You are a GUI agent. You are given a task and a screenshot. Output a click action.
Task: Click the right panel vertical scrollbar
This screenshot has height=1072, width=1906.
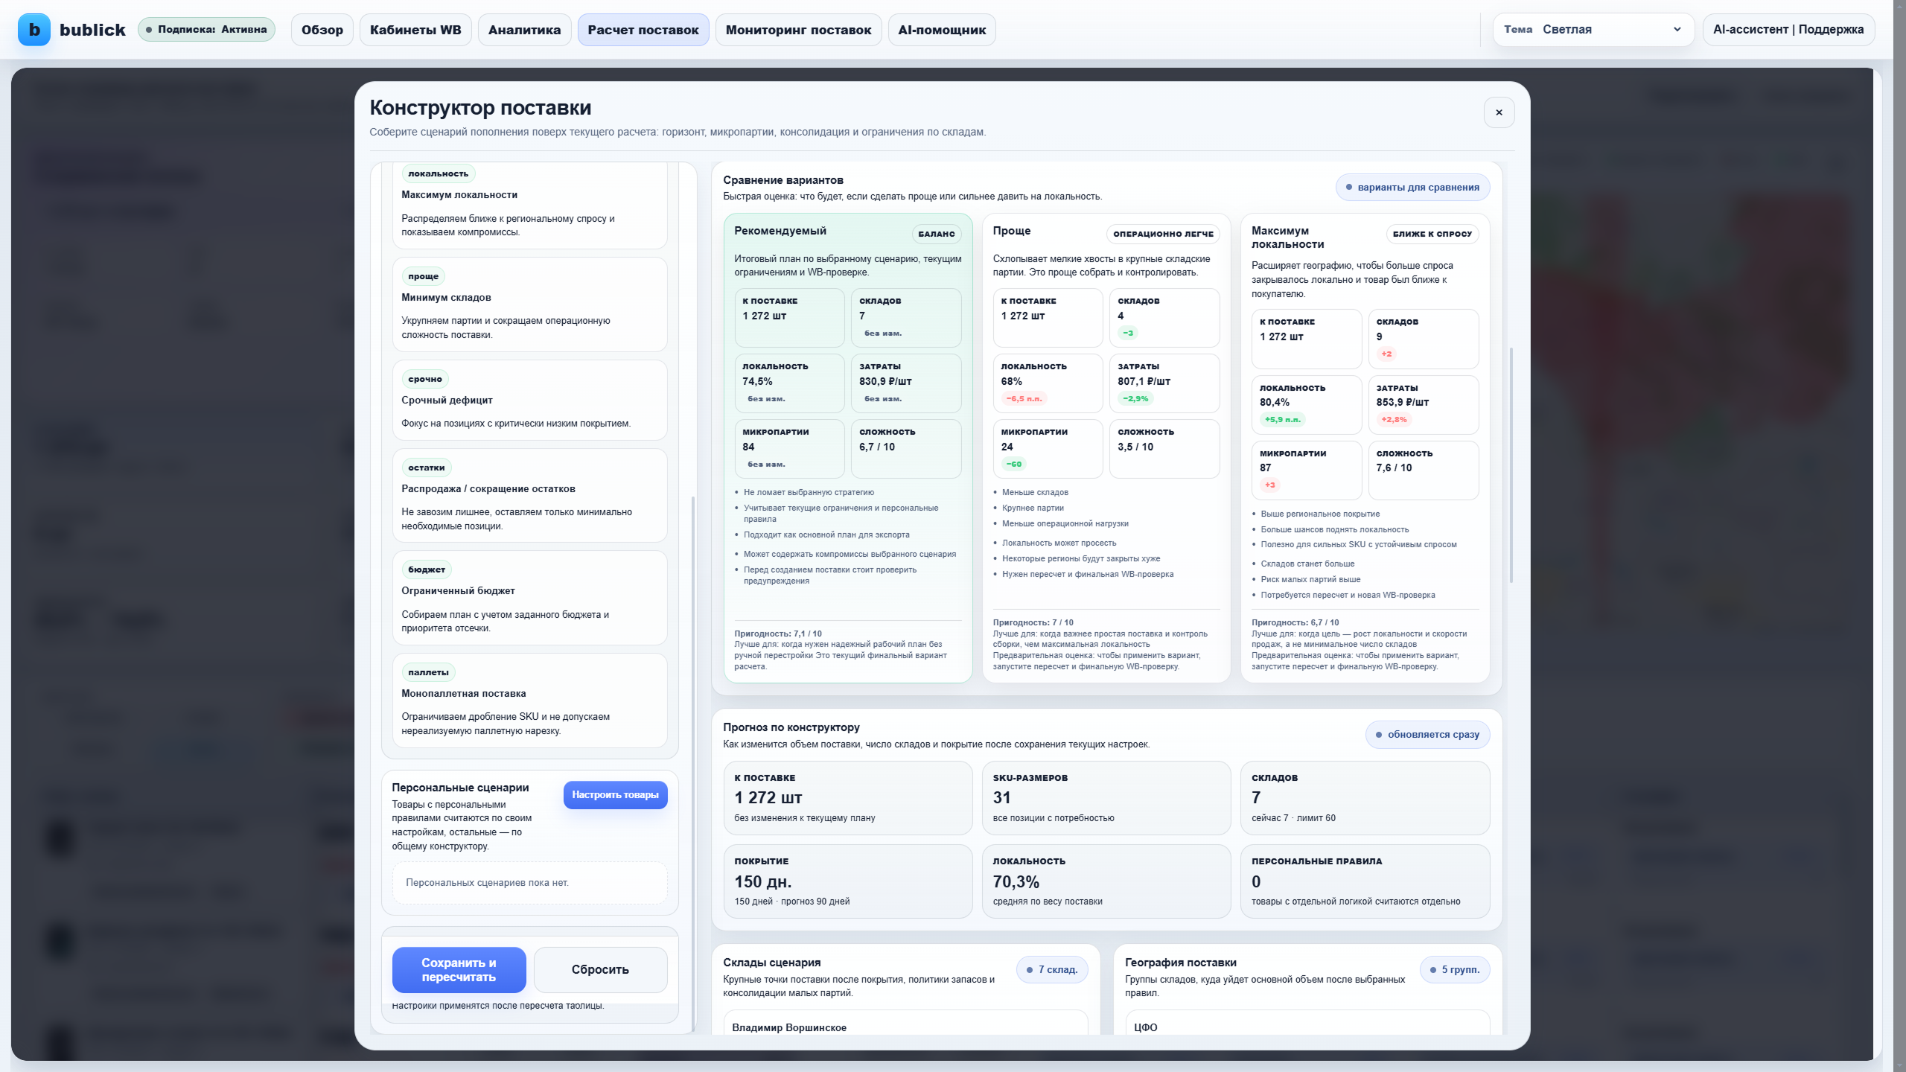(x=1511, y=465)
